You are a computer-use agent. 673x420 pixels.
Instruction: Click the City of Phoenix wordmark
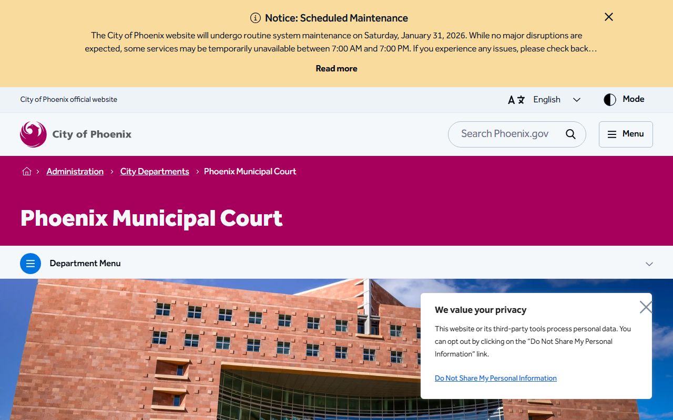[x=92, y=134]
